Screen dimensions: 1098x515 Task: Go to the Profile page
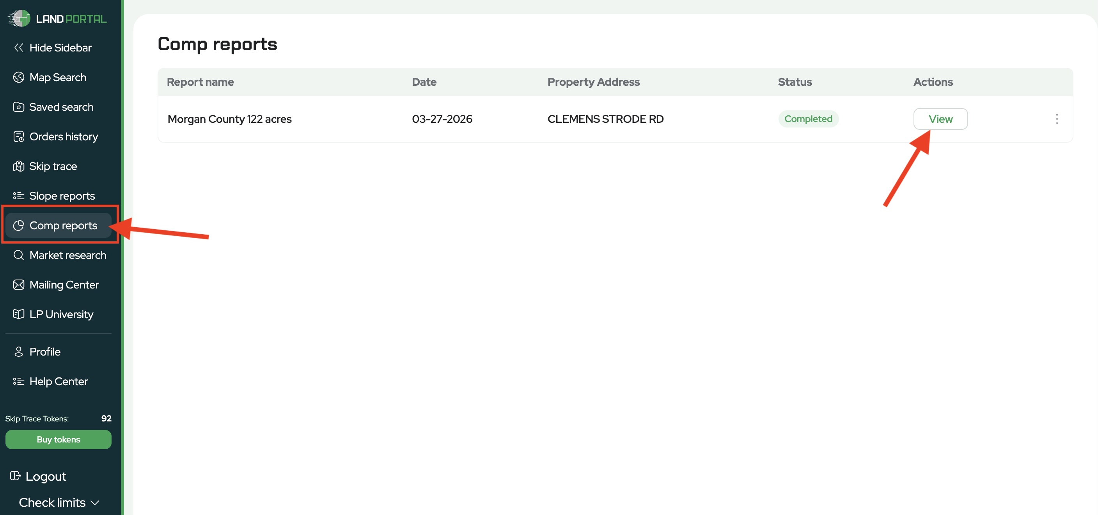point(45,352)
